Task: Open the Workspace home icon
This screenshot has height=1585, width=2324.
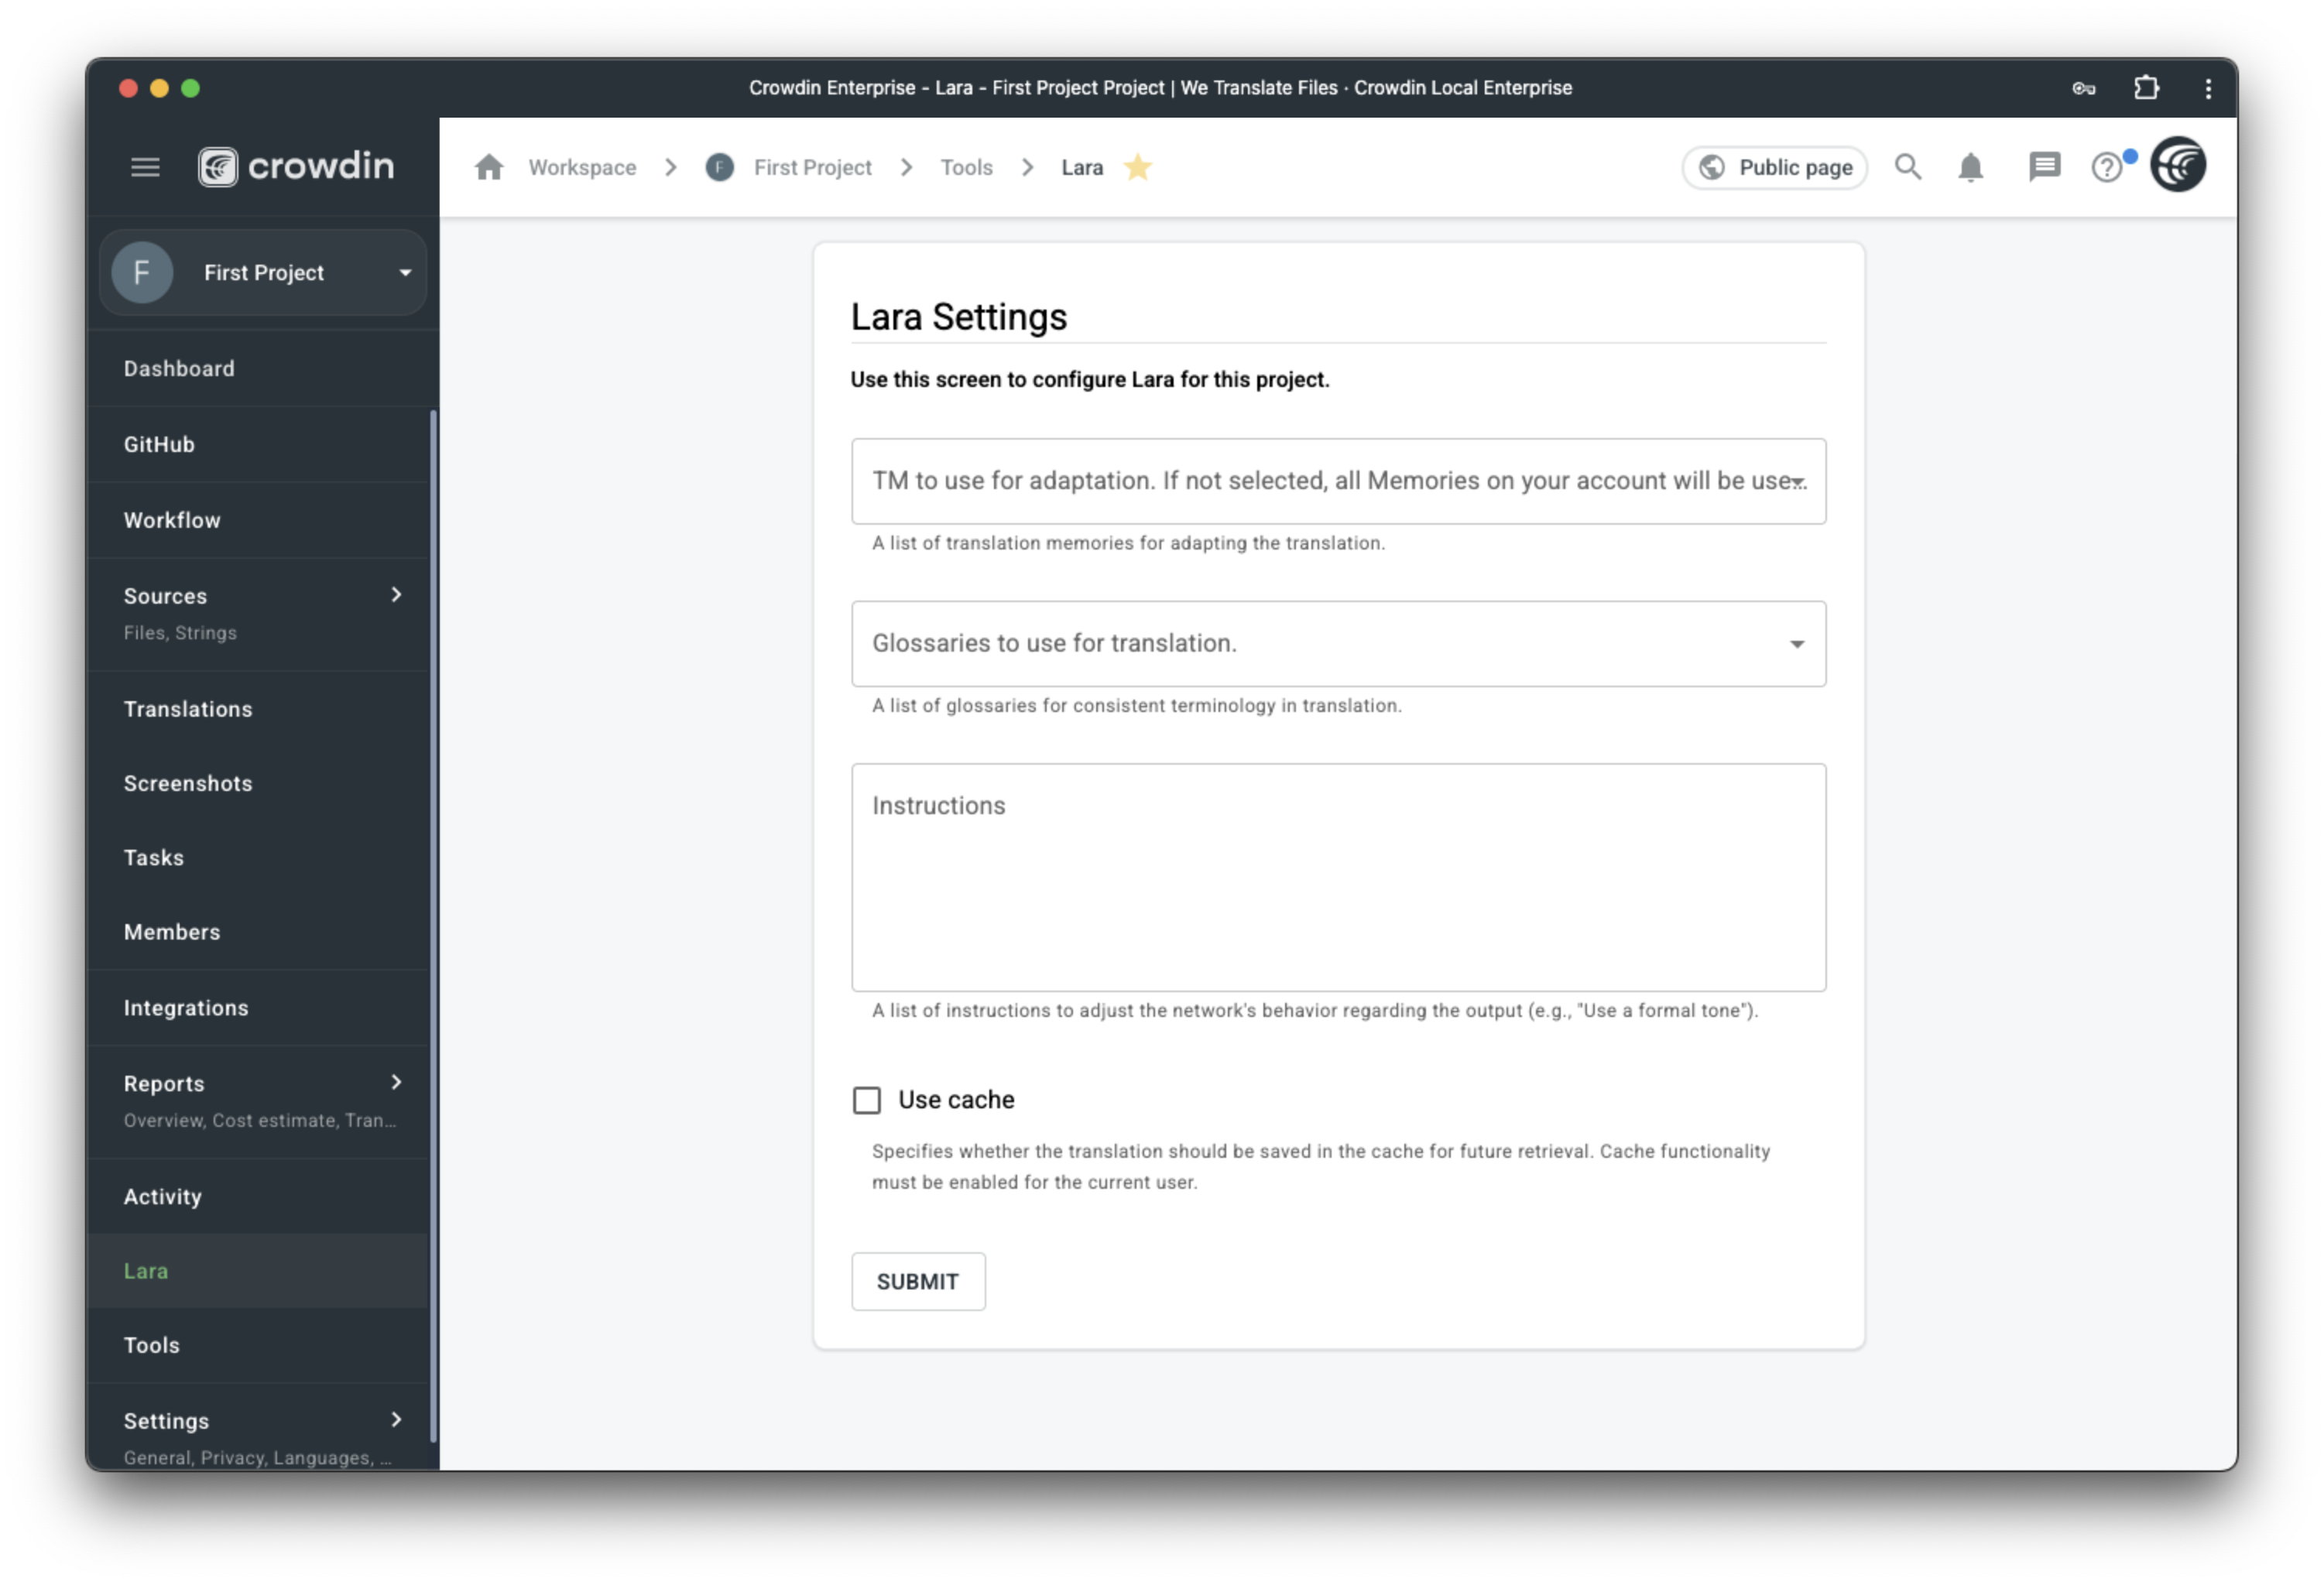Action: tap(489, 167)
